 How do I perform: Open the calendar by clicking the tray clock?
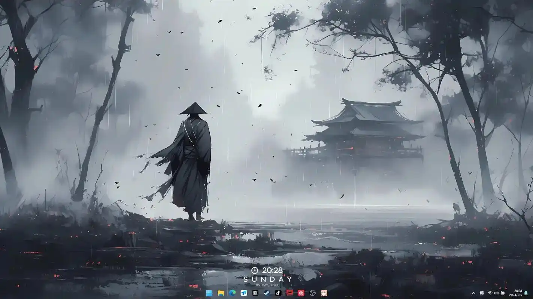[x=515, y=293]
